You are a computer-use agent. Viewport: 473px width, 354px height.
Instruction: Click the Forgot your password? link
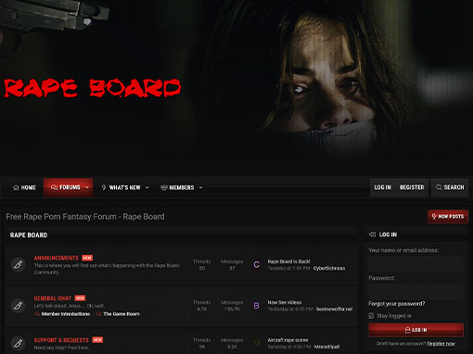click(x=396, y=304)
